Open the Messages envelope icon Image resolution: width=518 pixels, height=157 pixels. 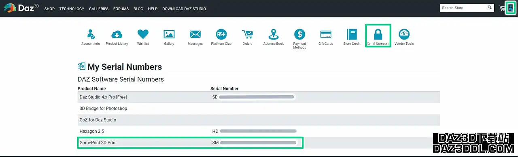coord(195,34)
